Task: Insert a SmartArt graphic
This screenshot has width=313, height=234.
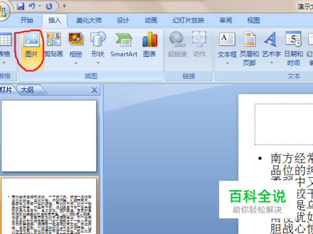Action: (x=124, y=45)
